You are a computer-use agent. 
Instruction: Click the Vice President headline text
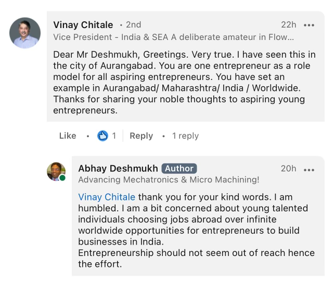click(173, 37)
